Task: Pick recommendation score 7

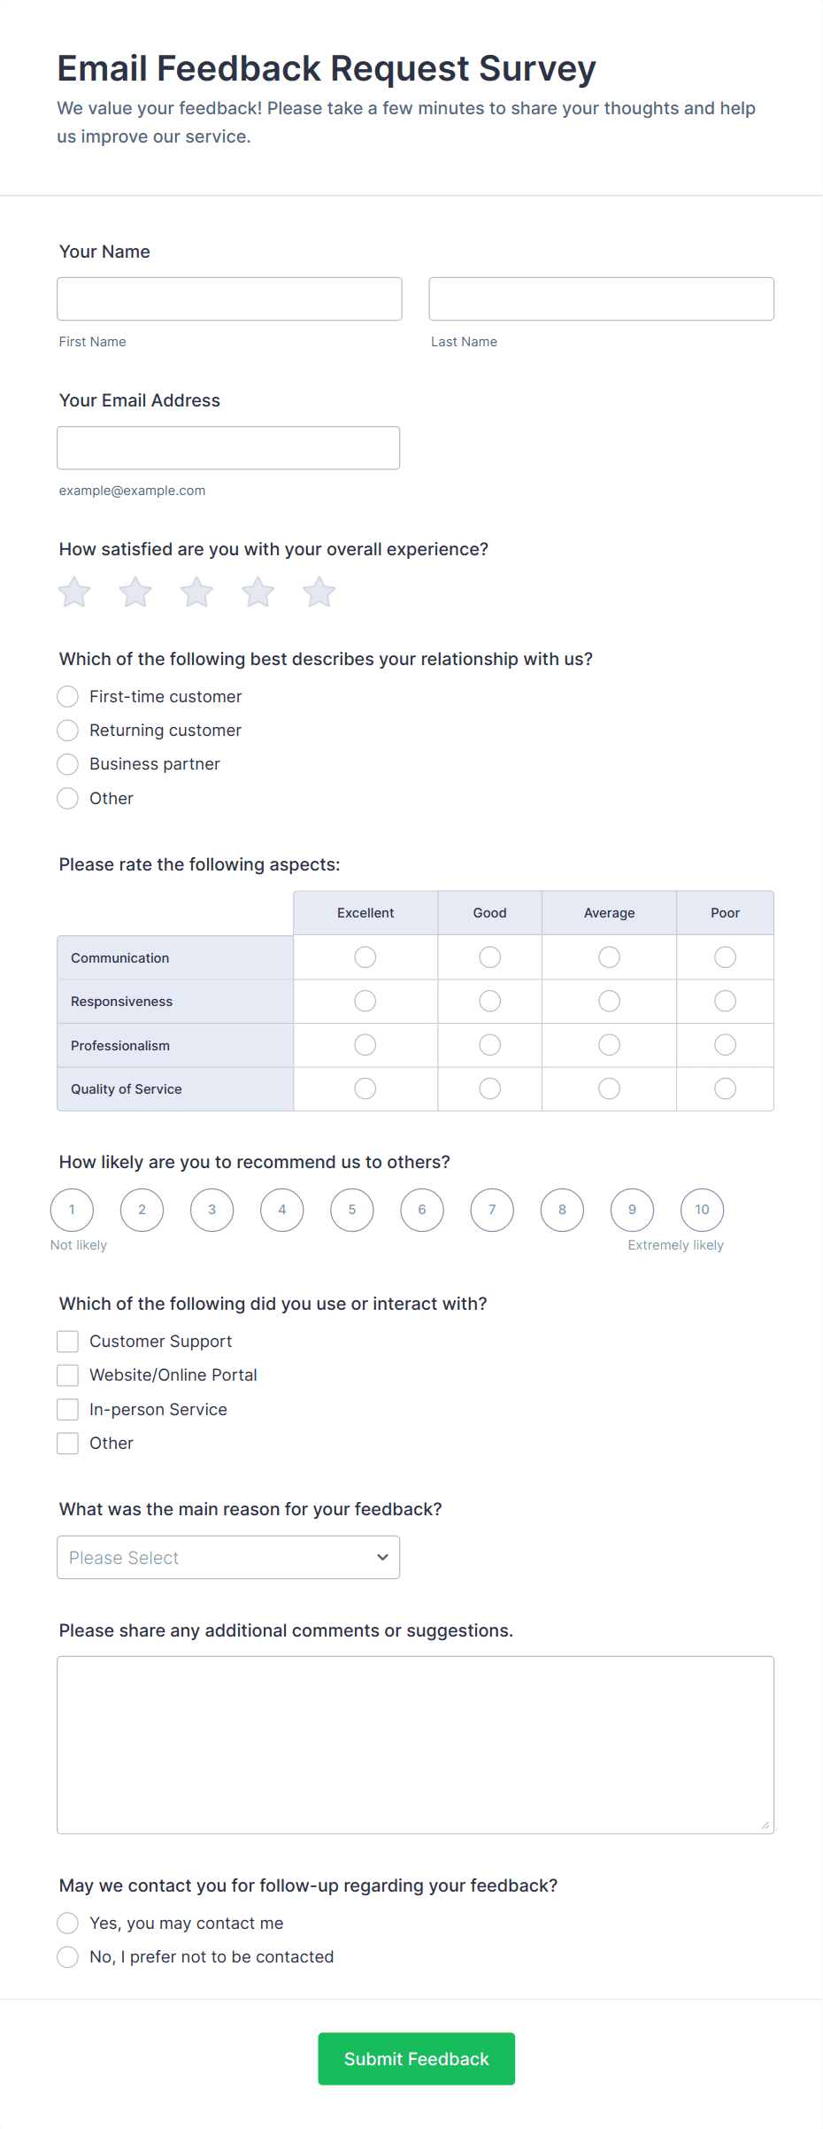Action: [492, 1210]
